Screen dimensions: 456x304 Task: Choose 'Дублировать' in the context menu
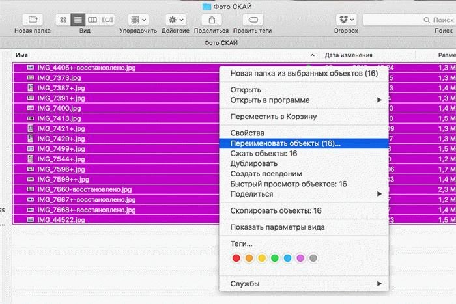click(254, 164)
